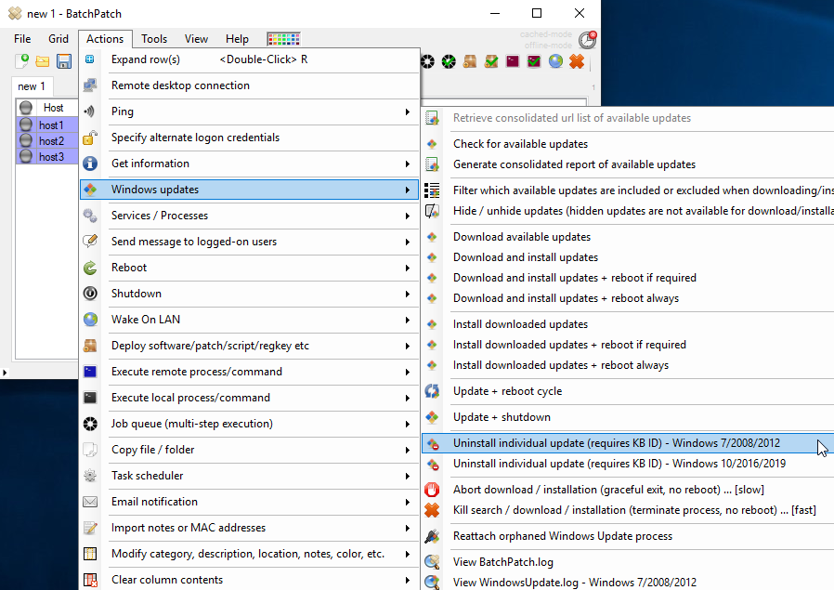Select the host3 row
The width and height of the screenshot is (834, 590).
47,156
